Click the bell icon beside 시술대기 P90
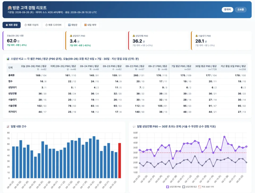Screen dimensions: 255x193 [197, 36]
